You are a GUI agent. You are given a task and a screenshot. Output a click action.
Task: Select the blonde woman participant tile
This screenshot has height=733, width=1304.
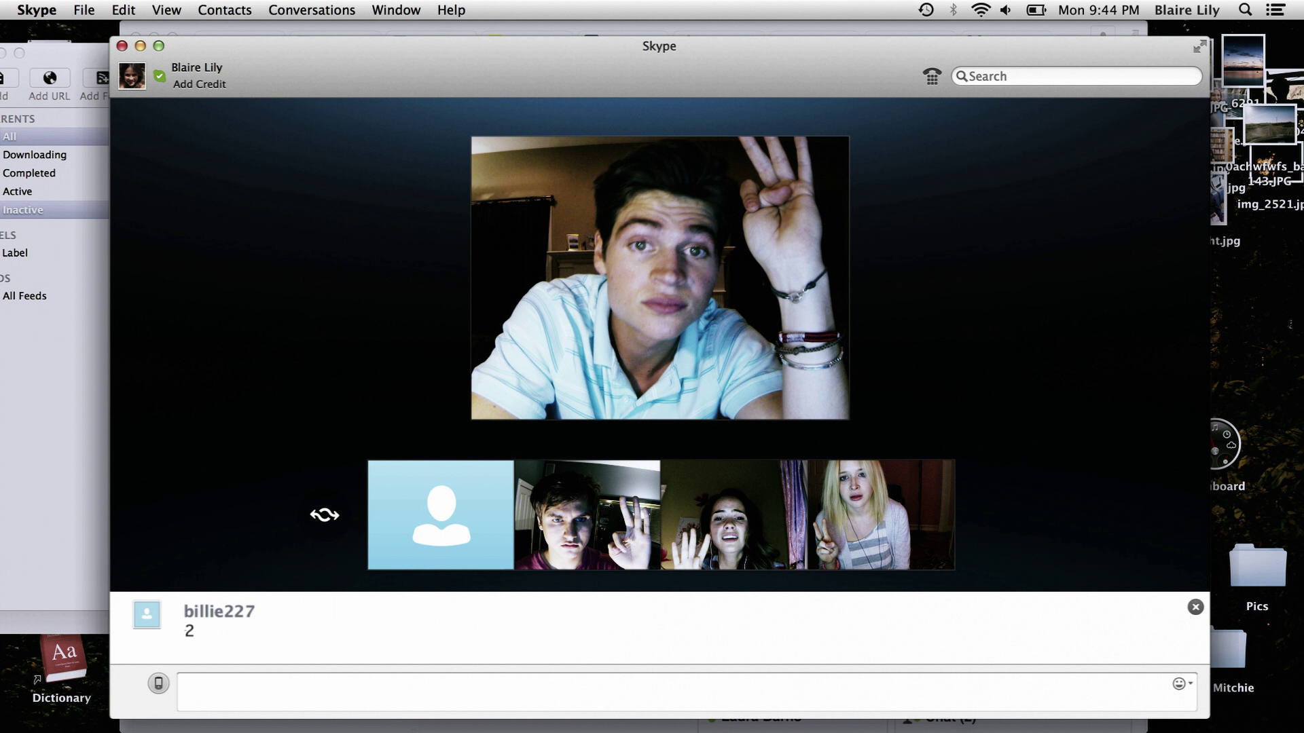[881, 514]
